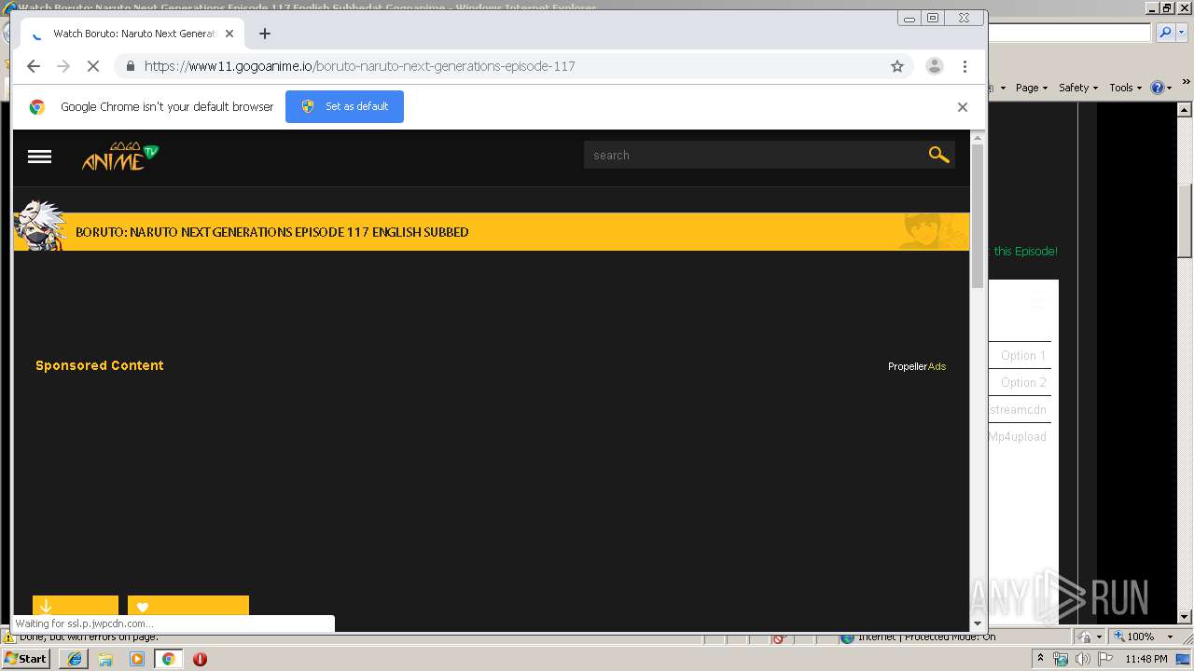Click Chrome's forward arrow
This screenshot has width=1194, height=671.
point(63,66)
